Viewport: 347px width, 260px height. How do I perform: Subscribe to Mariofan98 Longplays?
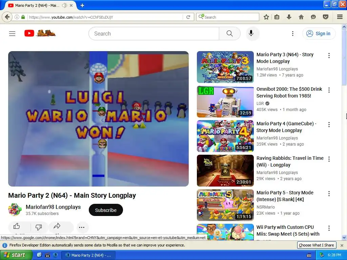coord(106,210)
